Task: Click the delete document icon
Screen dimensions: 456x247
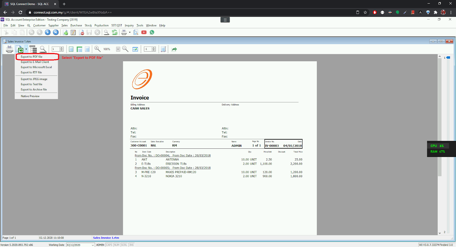Action: coord(82,32)
